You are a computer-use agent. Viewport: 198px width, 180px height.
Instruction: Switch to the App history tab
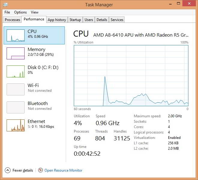[57, 20]
